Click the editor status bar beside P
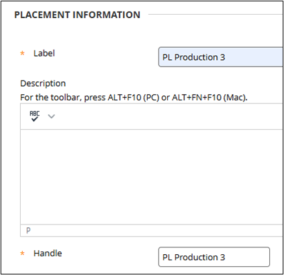Image resolution: width=284 pixels, height=275 pixels. click(156, 231)
